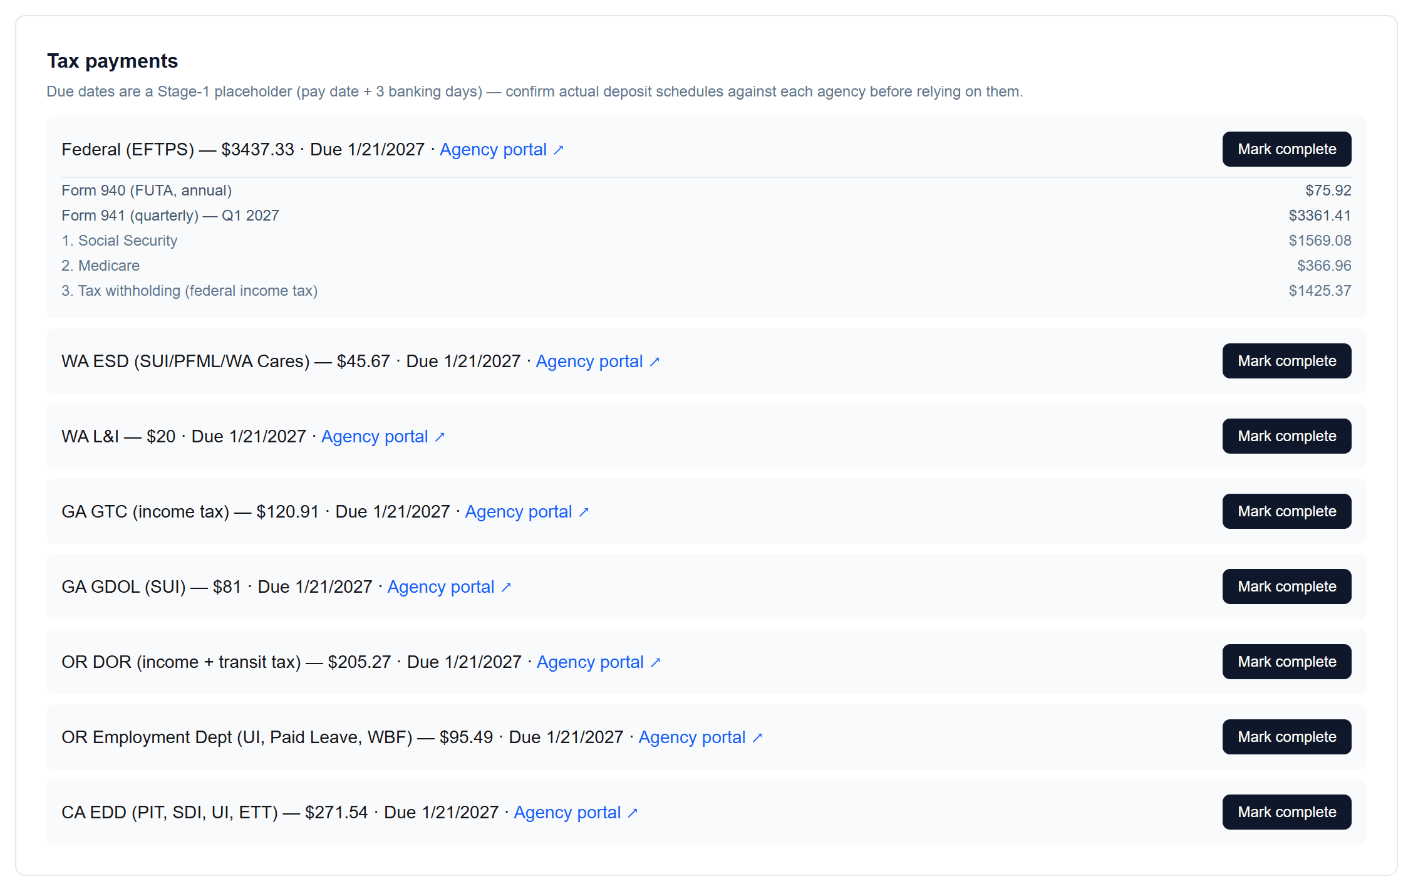The image size is (1413, 891).
Task: Select the federal income tax withholding line
Action: [x=706, y=291]
